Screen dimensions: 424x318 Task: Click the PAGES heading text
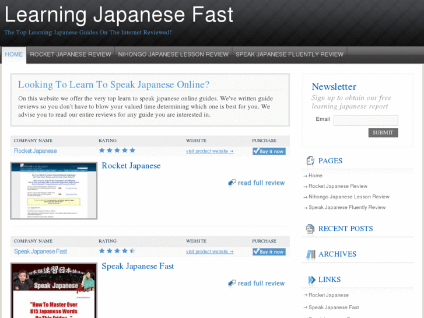(331, 161)
